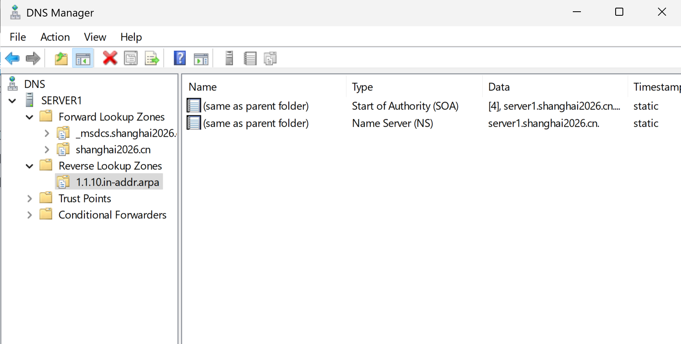Go up one level with folder icon
This screenshot has height=344, width=681.
(x=61, y=58)
